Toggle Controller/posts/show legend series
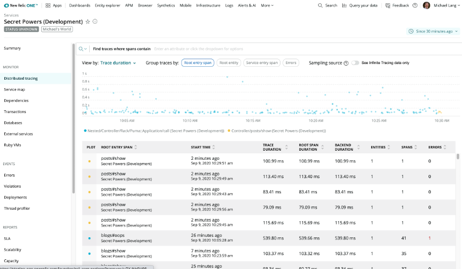Image resolution: width=462 pixels, height=269 pixels. (x=277, y=131)
